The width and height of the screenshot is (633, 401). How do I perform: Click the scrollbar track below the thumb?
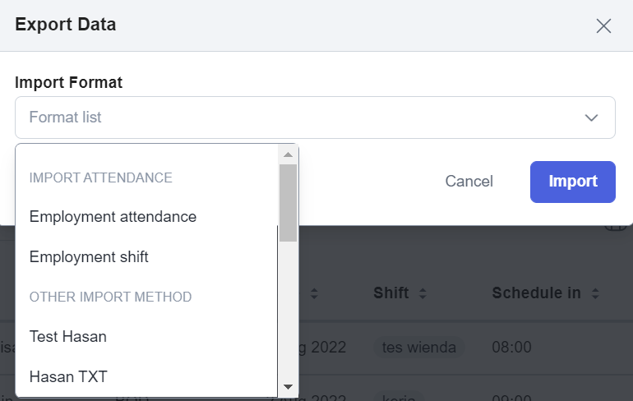click(x=288, y=310)
